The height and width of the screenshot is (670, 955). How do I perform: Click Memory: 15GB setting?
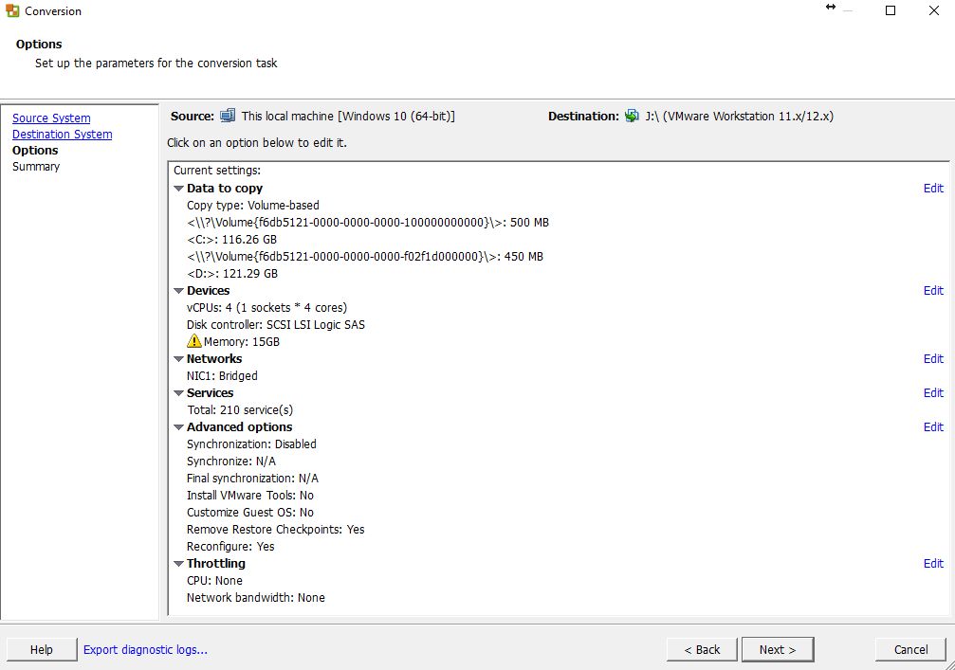241,341
